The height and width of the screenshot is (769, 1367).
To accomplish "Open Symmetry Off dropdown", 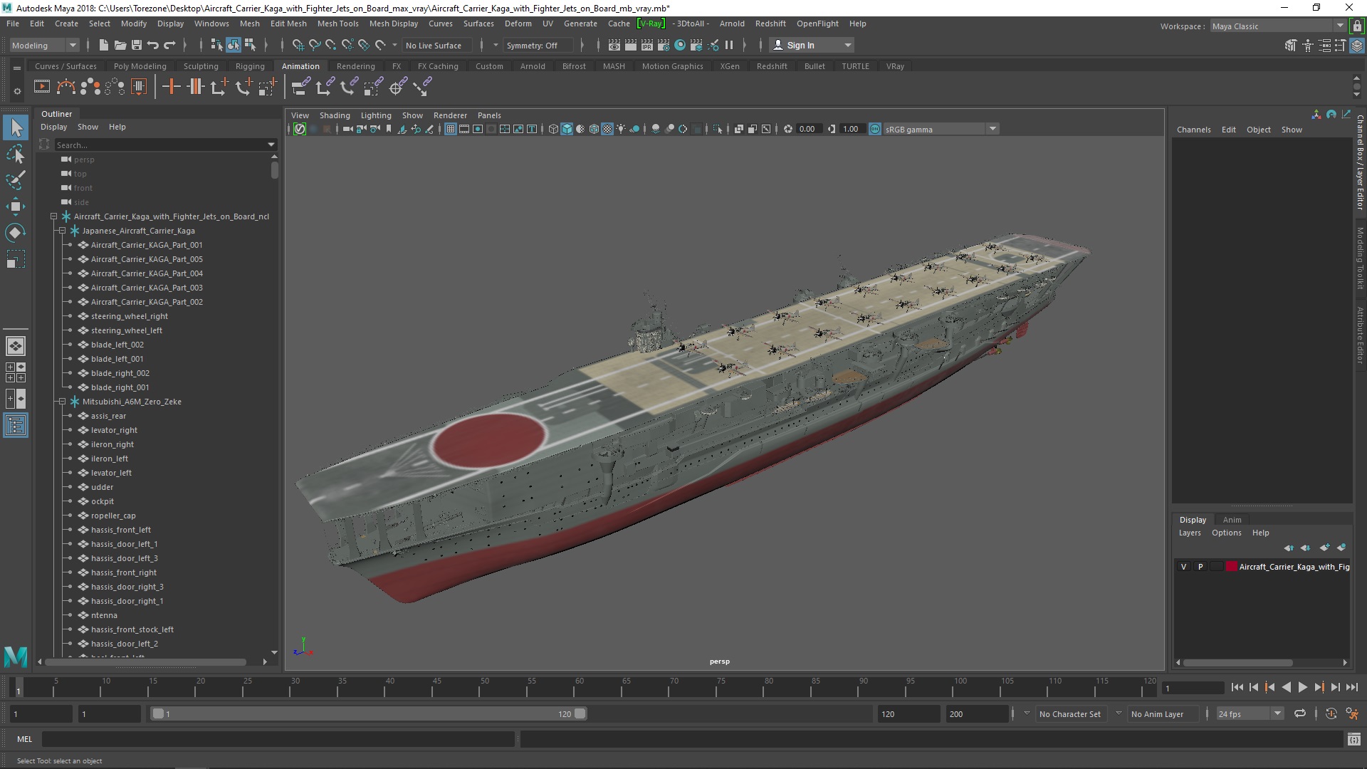I will 538,45.
